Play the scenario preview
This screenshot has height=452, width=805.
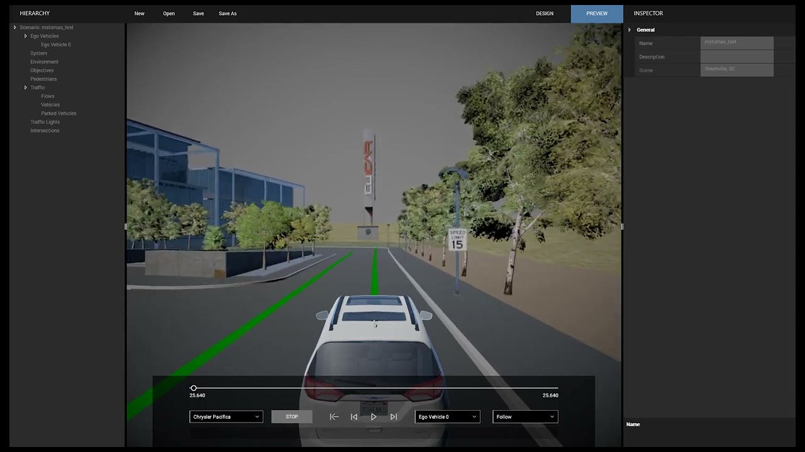374,417
